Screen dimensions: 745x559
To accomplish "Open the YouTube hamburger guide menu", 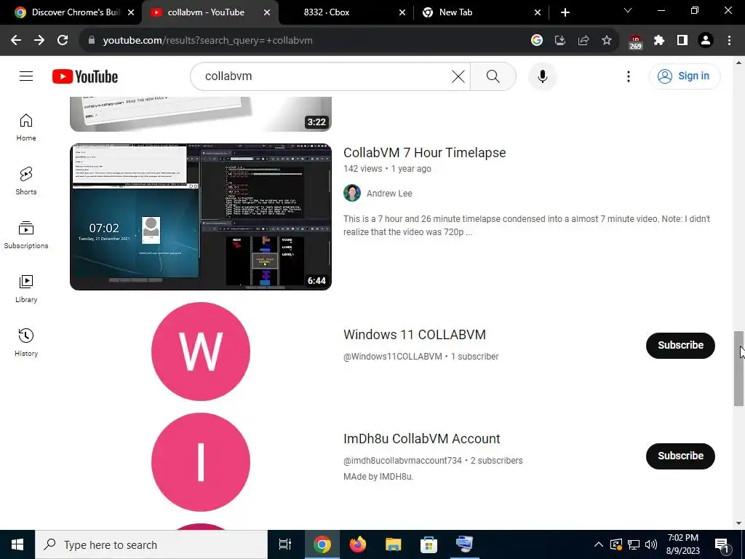I will [x=26, y=76].
